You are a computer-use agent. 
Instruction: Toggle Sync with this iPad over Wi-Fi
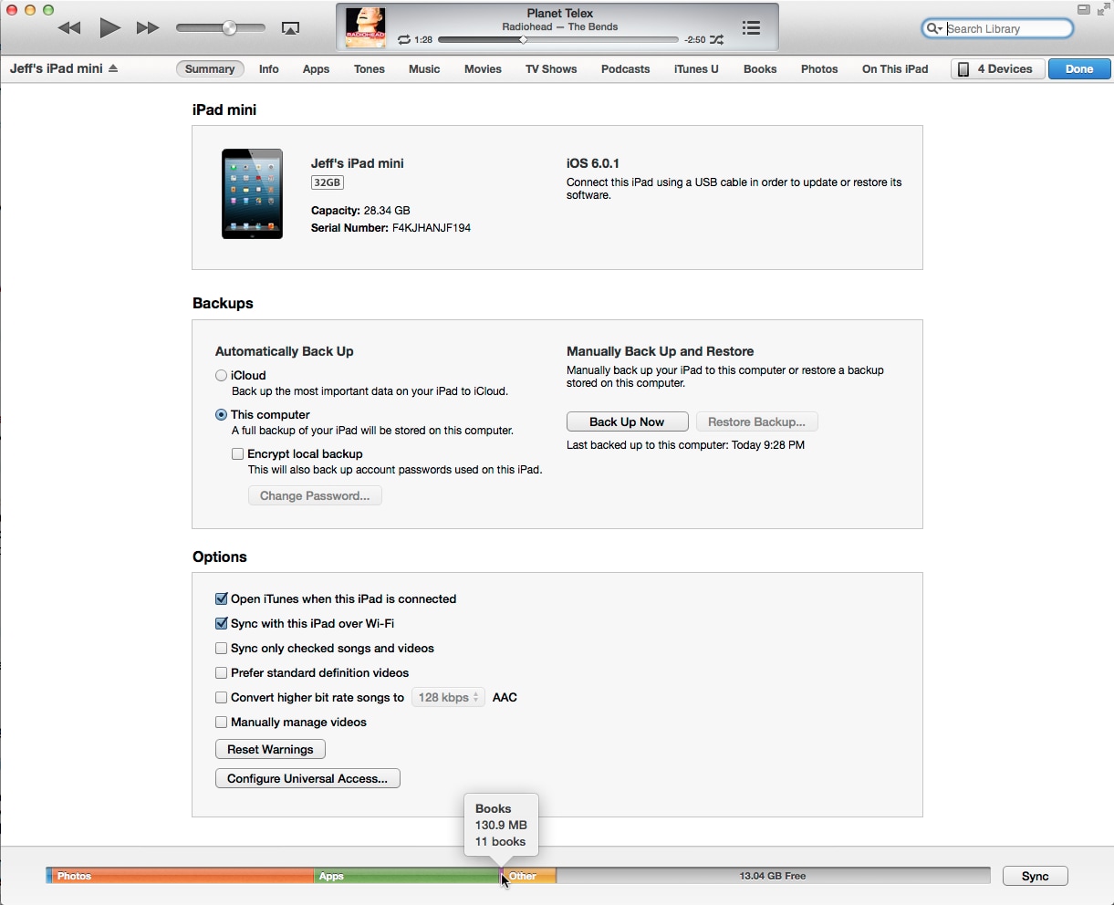pos(221,624)
